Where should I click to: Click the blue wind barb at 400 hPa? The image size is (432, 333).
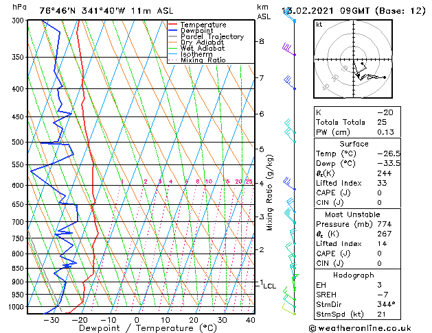point(290,82)
